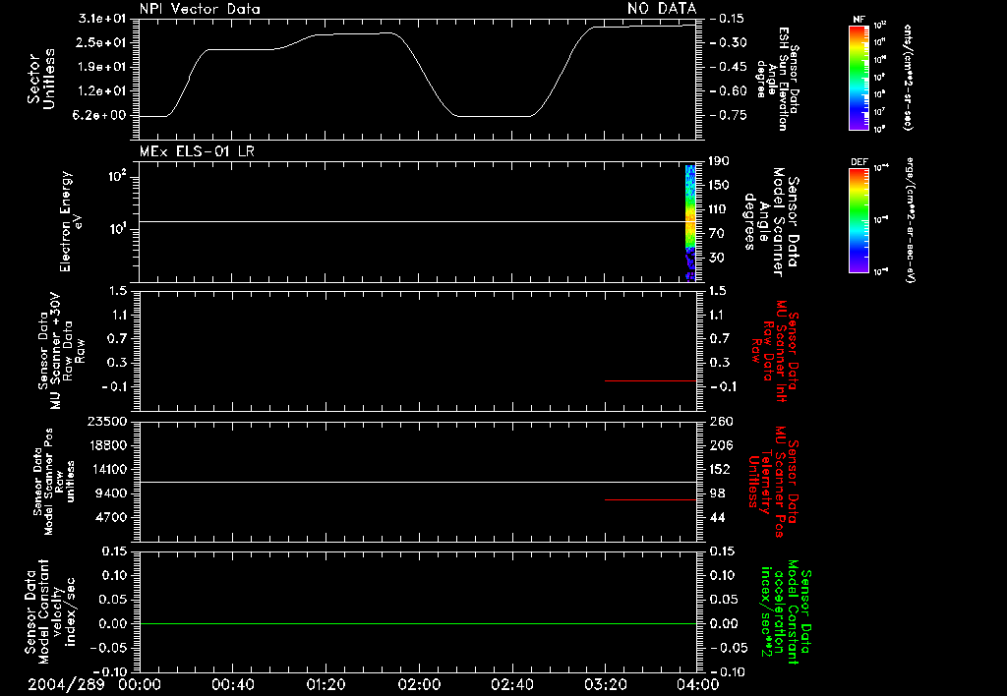Image resolution: width=1007 pixels, height=696 pixels.
Task: Click the '-0.15' sun elevation tick value
Action: [729, 19]
